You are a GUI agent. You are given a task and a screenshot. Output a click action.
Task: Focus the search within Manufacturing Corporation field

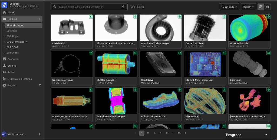click(89, 7)
